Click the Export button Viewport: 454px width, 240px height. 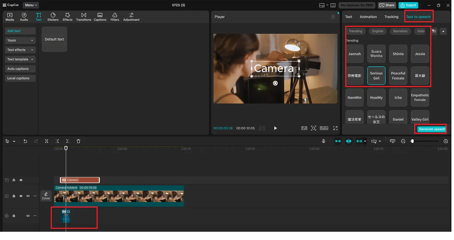408,5
